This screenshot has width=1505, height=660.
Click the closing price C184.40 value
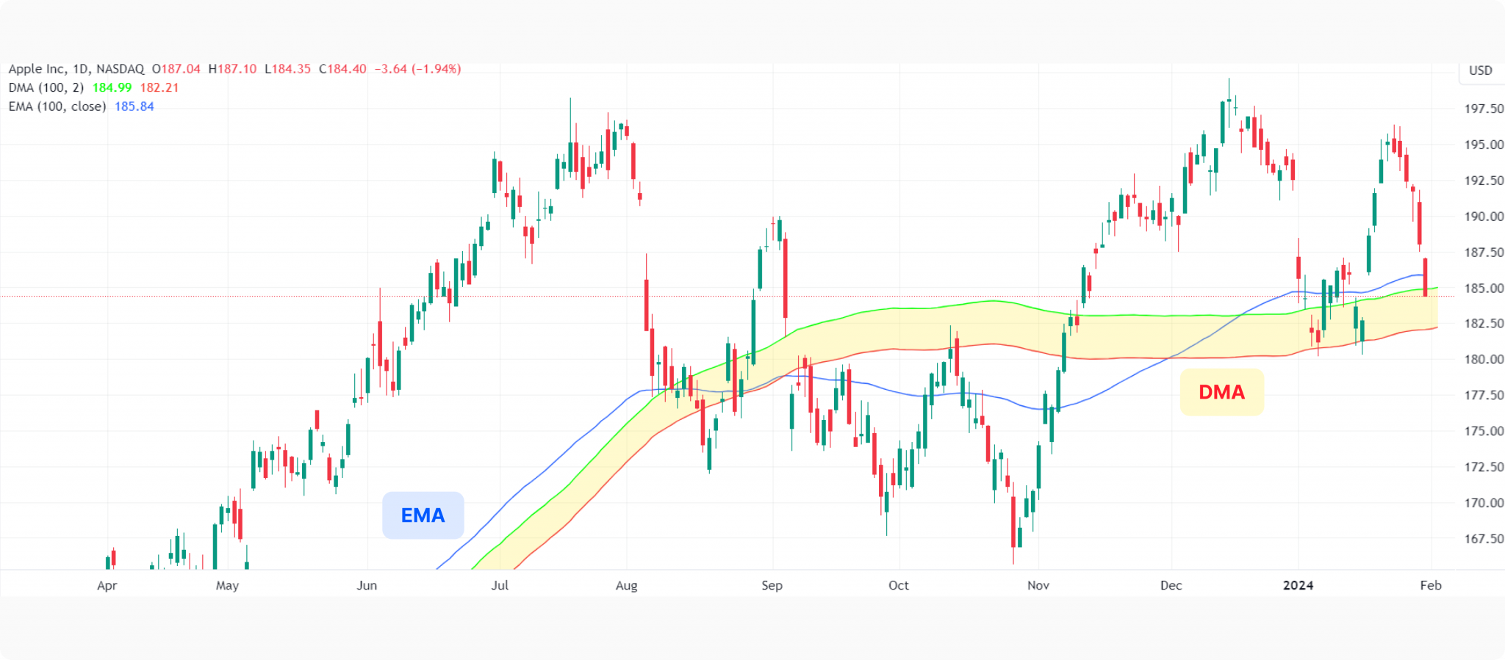tap(342, 69)
